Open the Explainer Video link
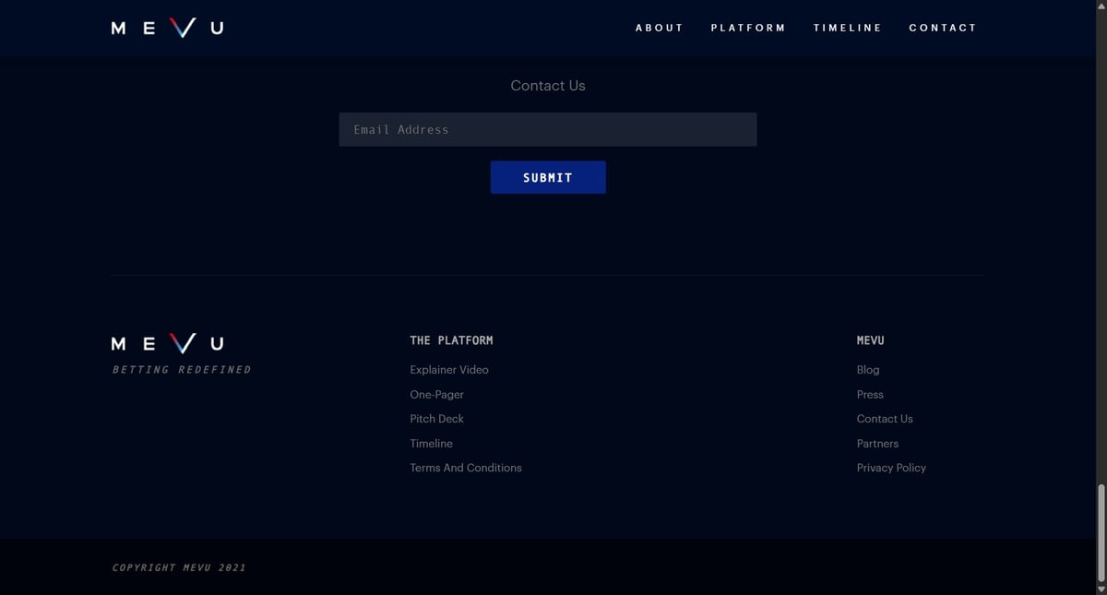Screen dimensions: 1107x595 pos(449,370)
